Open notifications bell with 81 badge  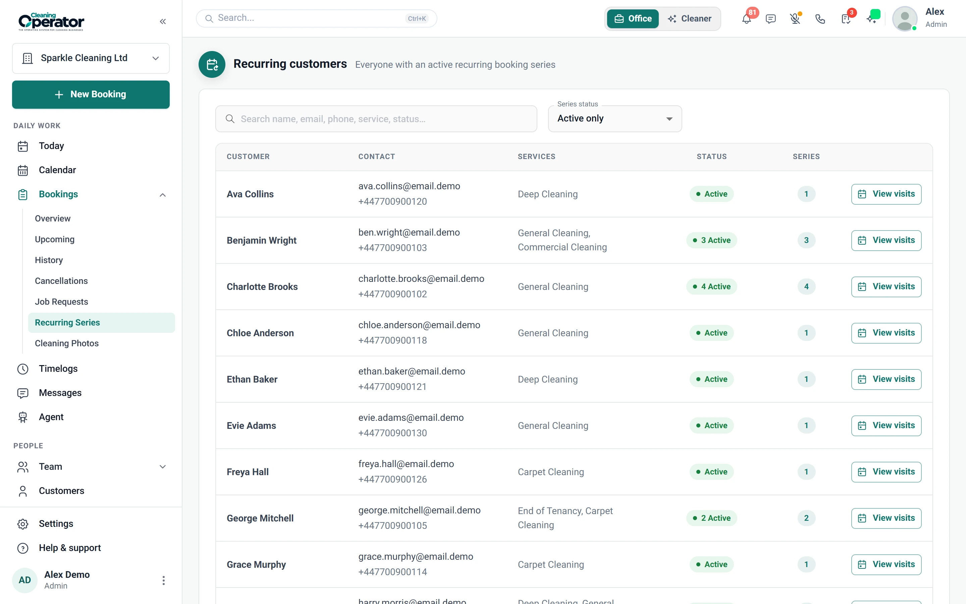(x=746, y=18)
